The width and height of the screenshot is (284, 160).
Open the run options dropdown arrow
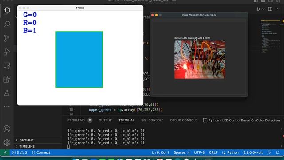point(264,9)
